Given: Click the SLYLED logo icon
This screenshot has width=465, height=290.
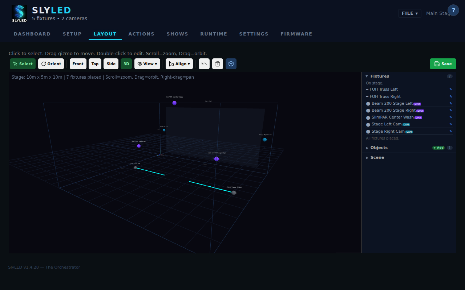Looking at the screenshot, I should point(19,13).
